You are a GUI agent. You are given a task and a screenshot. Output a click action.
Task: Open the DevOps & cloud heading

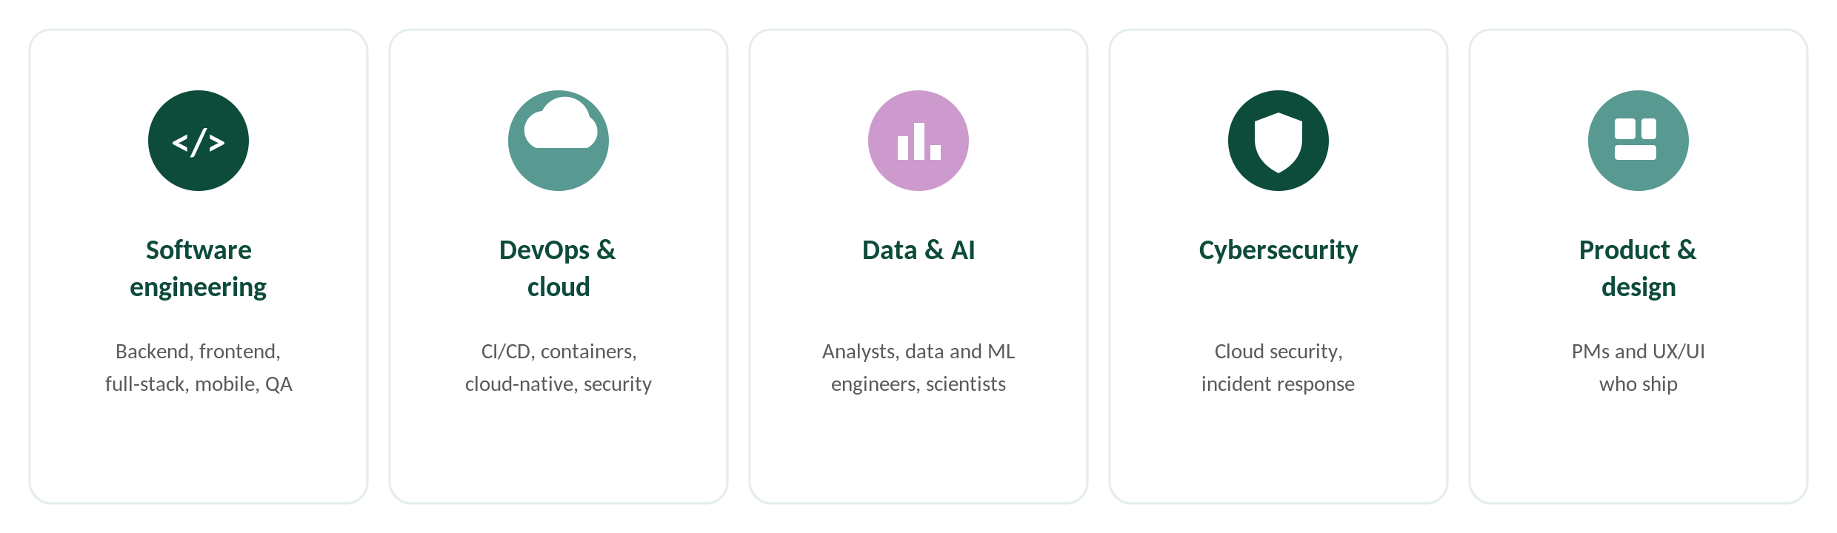tap(559, 268)
